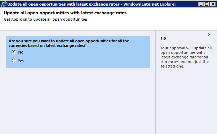Click the tip paragraph about your approval
The image size is (217, 134).
point(186,57)
